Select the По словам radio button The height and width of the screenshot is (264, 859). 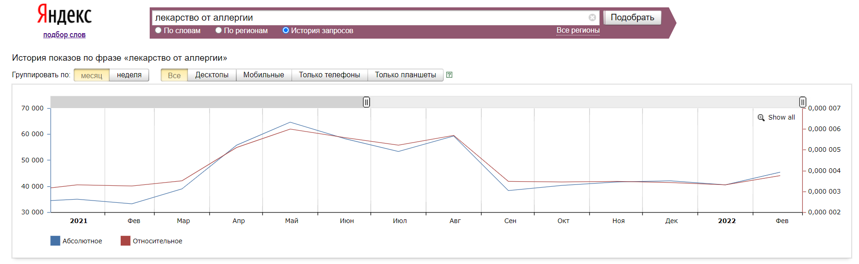click(x=158, y=30)
